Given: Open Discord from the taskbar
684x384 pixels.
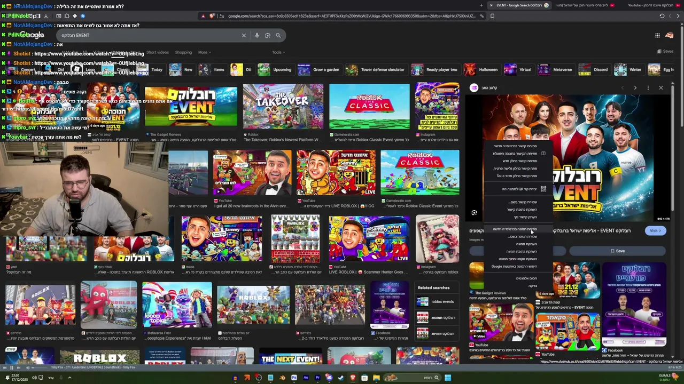Looking at the screenshot, I should tap(329, 378).
